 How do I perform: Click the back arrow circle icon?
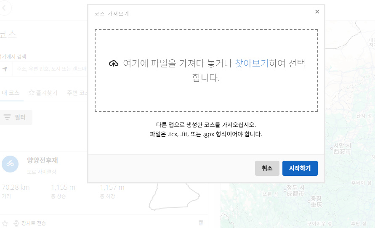click(4, 8)
